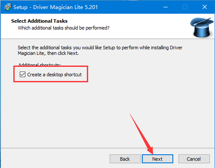
Task: Click the Setup installer icon in title bar
Action: pyautogui.click(x=8, y=7)
